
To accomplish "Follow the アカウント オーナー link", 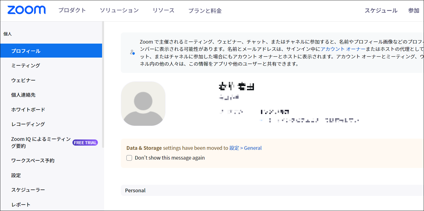I will (343, 49).
